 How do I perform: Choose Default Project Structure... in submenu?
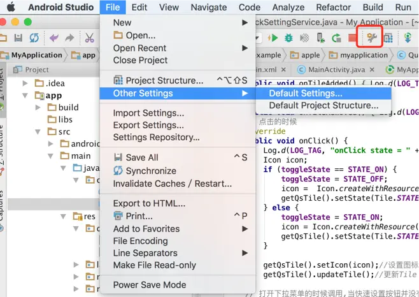pyautogui.click(x=323, y=105)
